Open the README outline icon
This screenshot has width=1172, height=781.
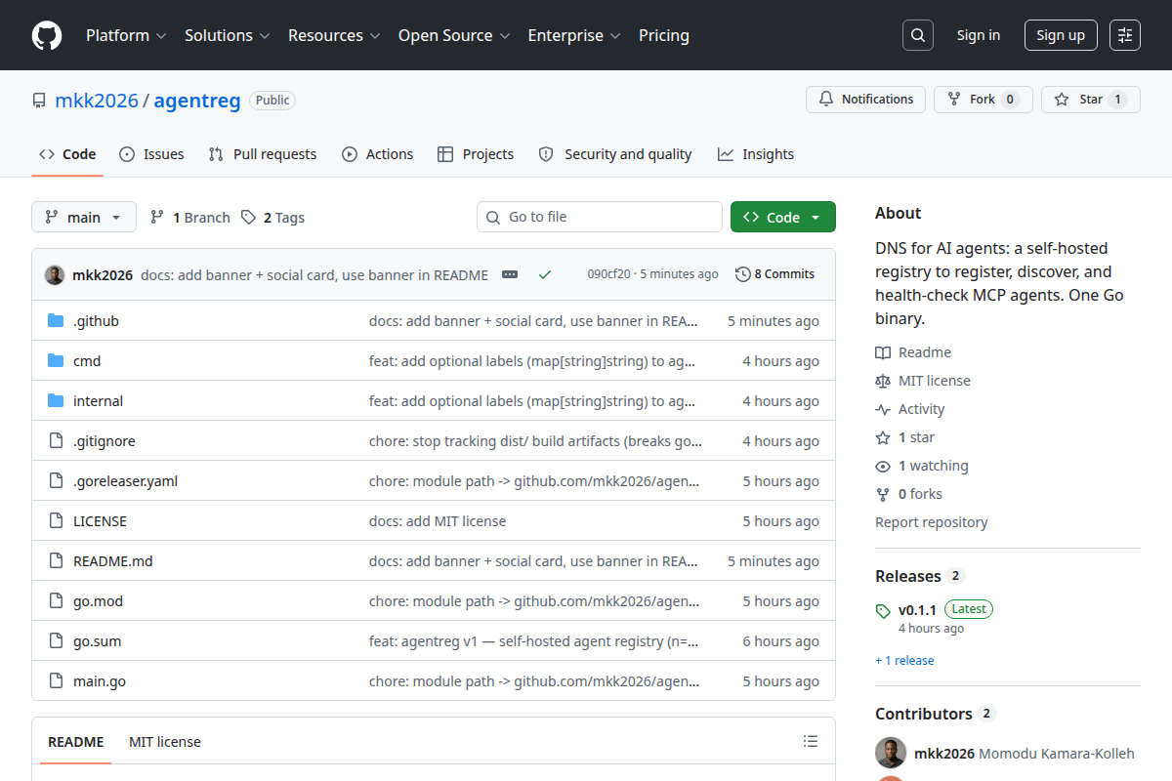811,741
